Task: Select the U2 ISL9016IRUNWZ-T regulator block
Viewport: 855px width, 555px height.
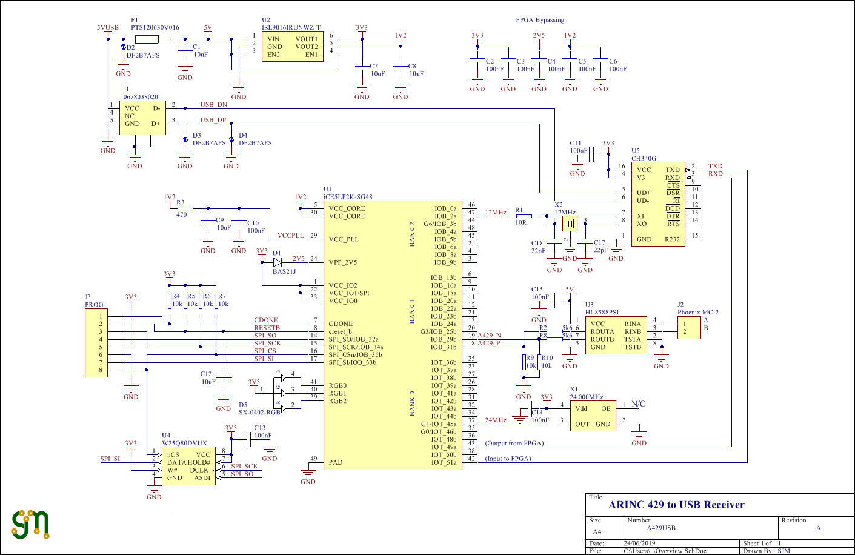Action: pyautogui.click(x=292, y=47)
